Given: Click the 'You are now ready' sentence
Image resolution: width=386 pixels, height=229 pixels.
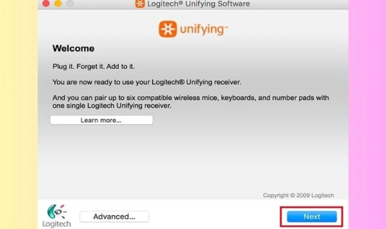Looking at the screenshot, I should (147, 82).
